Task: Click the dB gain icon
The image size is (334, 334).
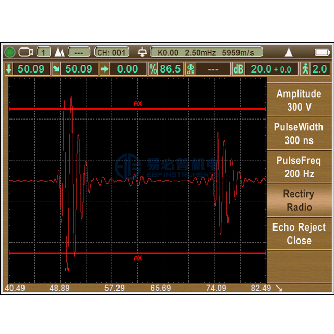Action: click(238, 69)
